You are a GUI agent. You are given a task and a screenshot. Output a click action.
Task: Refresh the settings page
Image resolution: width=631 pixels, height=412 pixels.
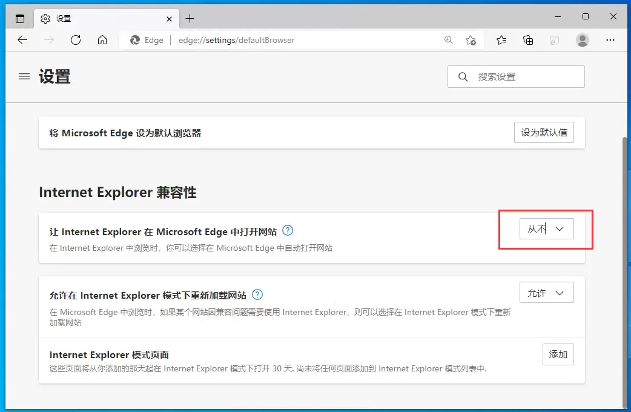coord(76,40)
